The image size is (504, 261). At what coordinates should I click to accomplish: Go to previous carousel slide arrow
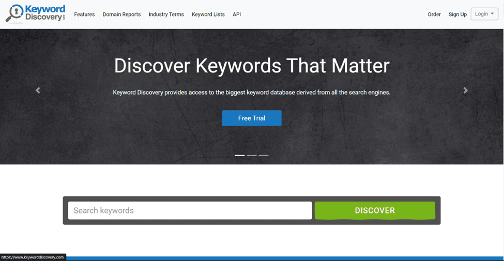[x=38, y=90]
